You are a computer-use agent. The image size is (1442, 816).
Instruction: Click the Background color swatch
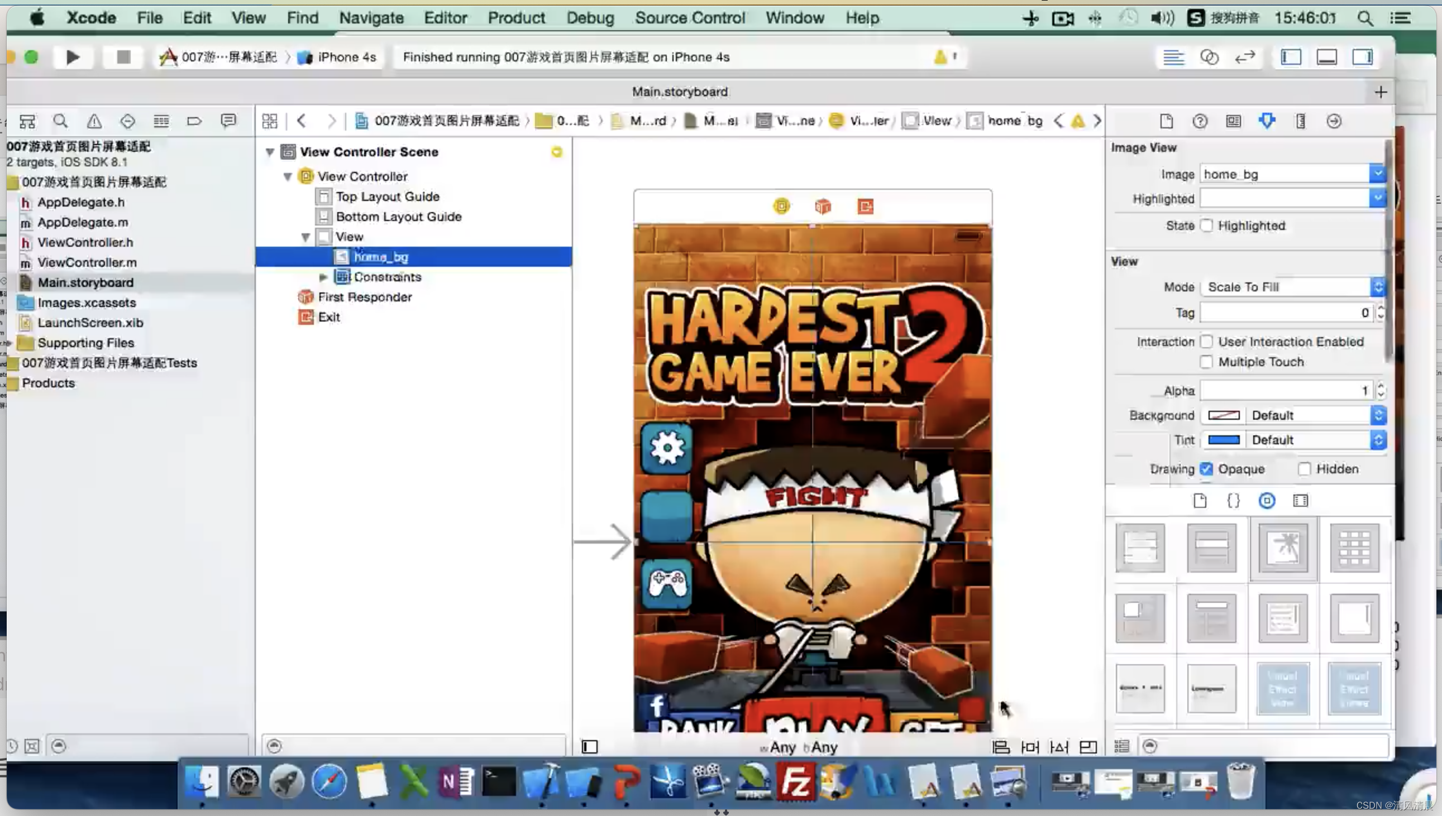1223,415
